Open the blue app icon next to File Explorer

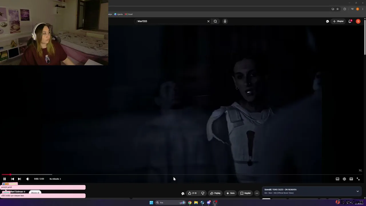202,203
